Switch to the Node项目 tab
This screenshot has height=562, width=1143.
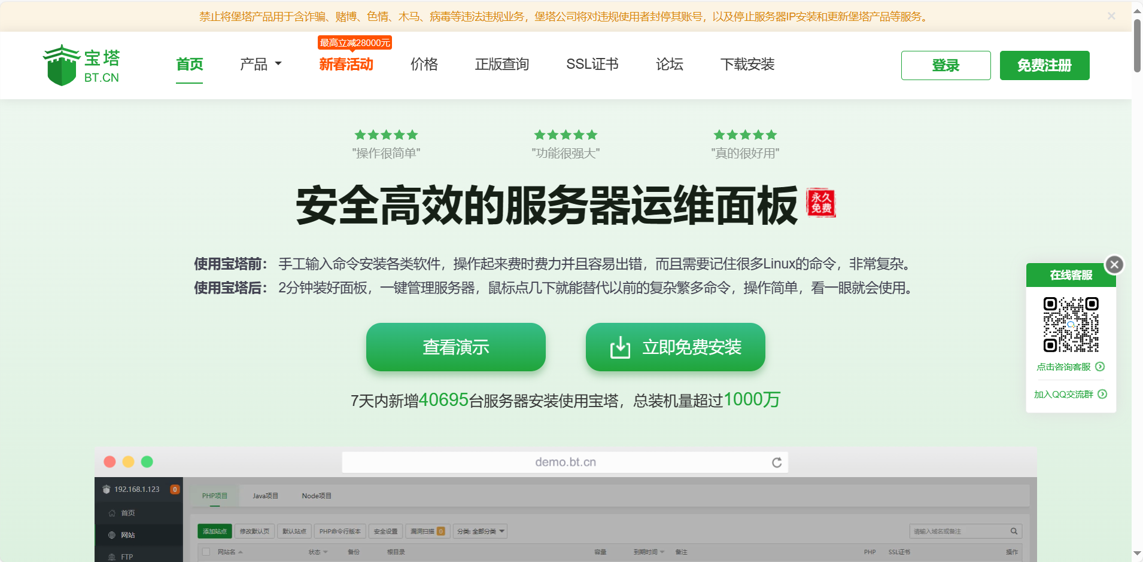(316, 495)
